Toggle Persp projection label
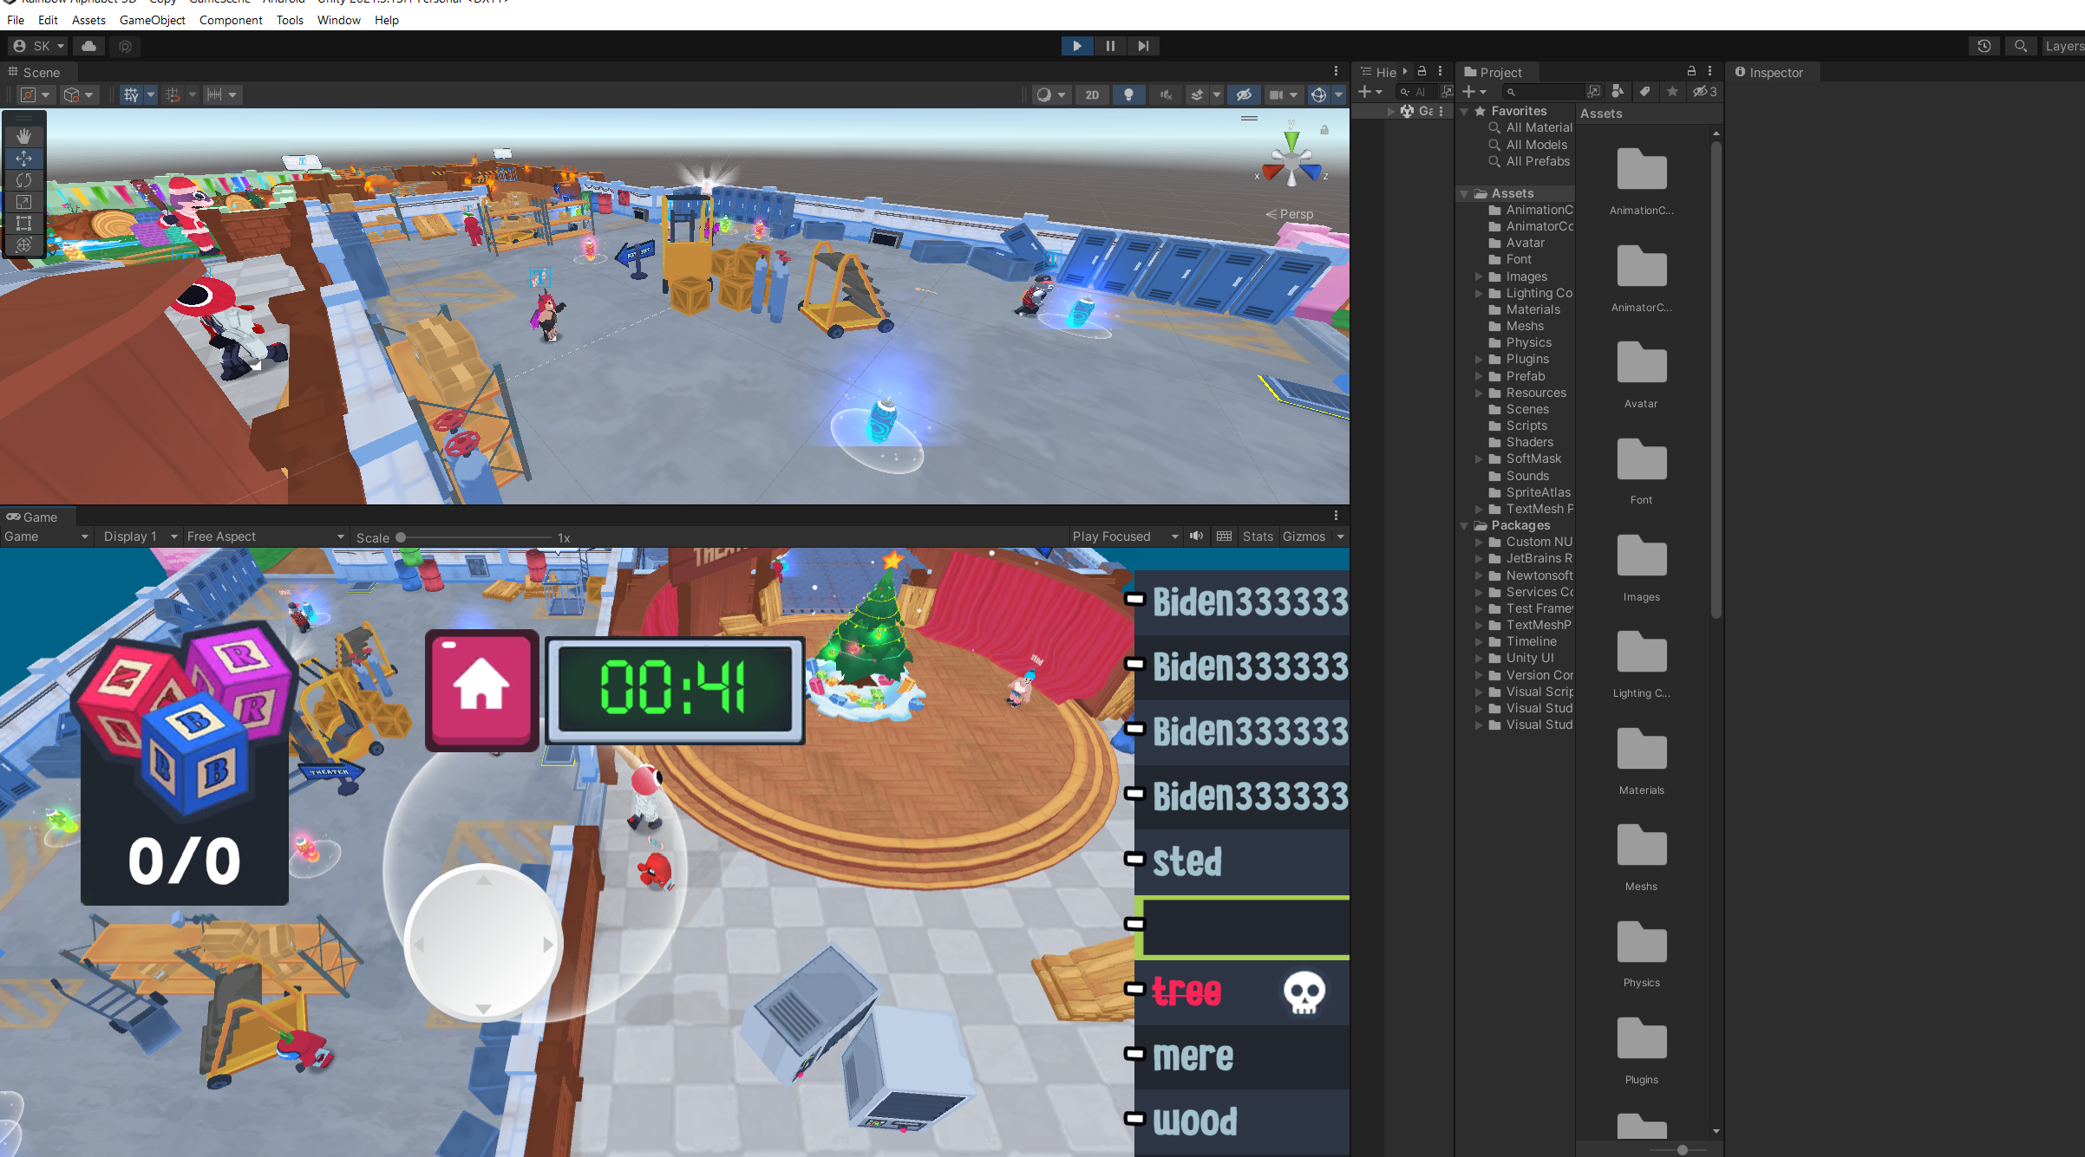This screenshot has height=1157, width=2085. point(1290,214)
